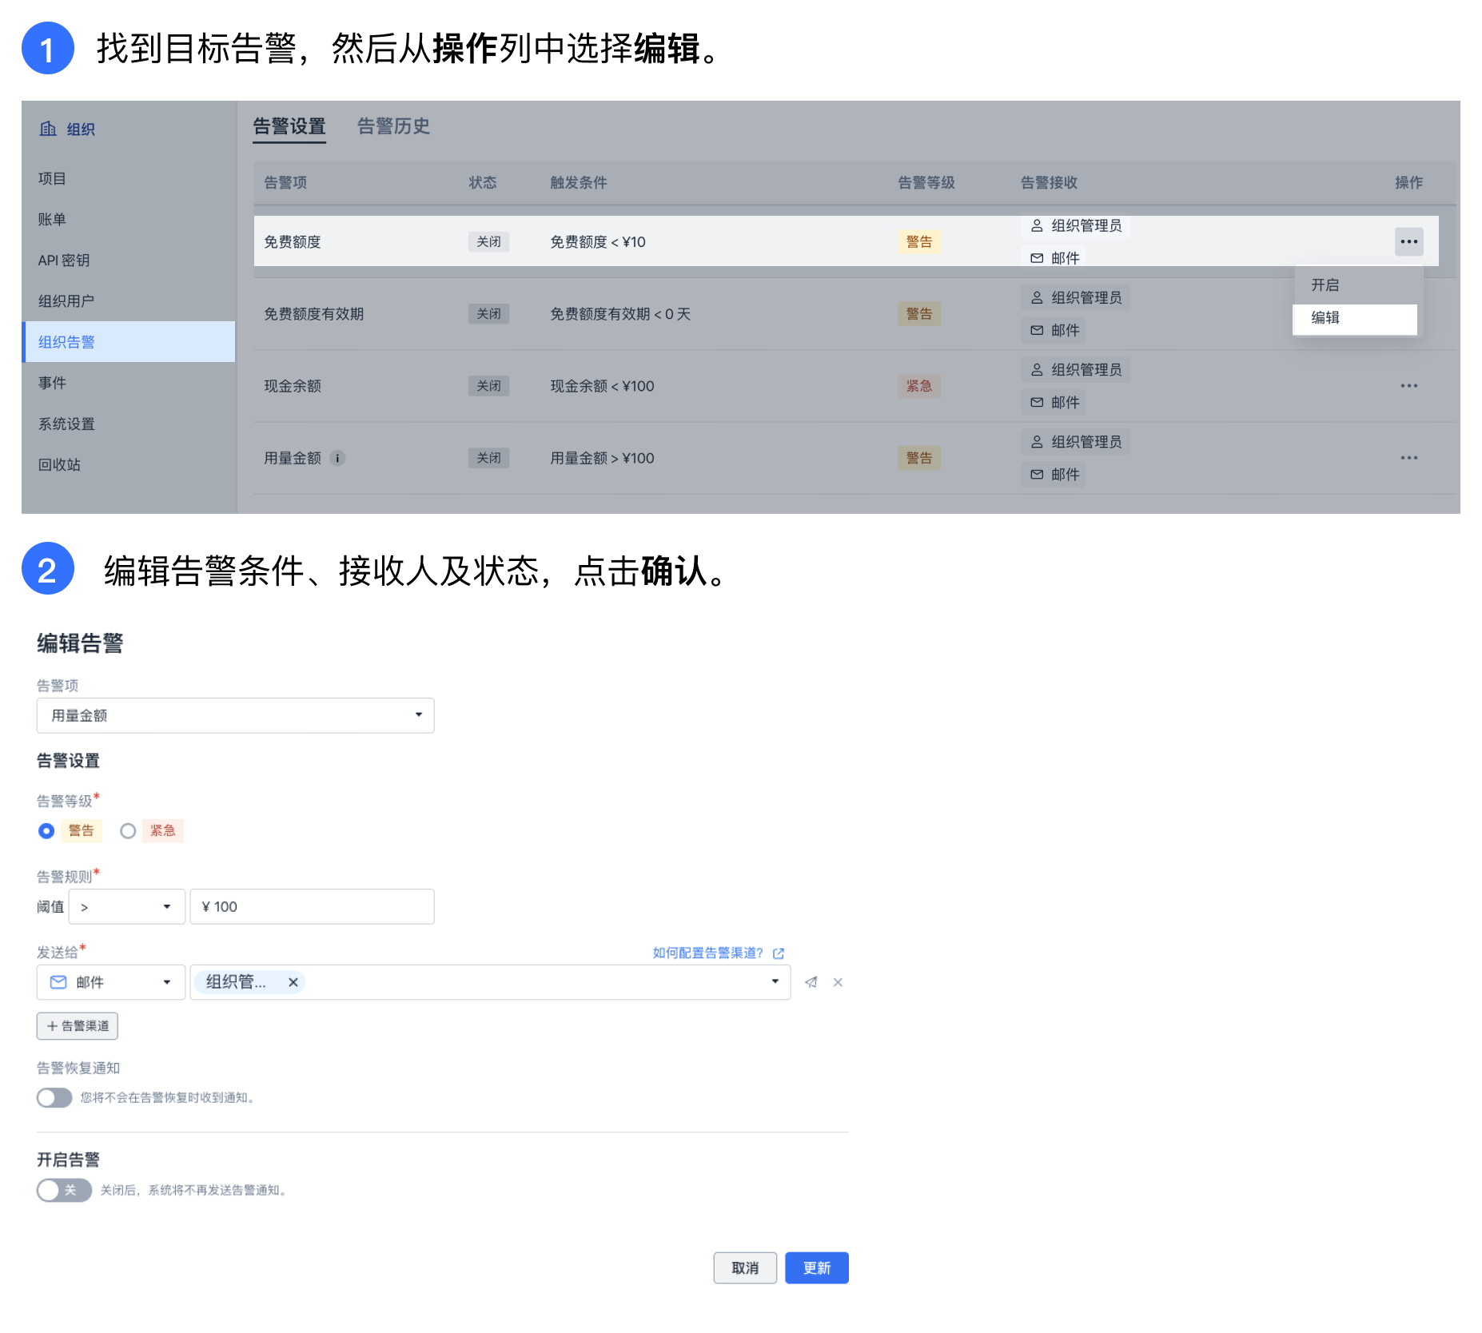Open the 邮件 channel type dropdown
The height and width of the screenshot is (1333, 1482).
tap(111, 982)
